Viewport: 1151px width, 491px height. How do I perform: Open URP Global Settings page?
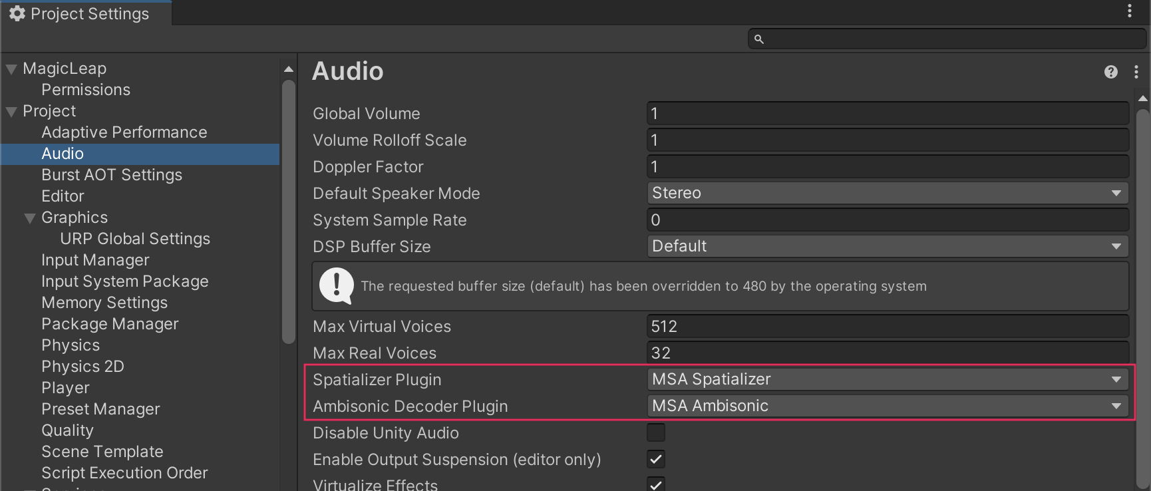click(x=135, y=239)
